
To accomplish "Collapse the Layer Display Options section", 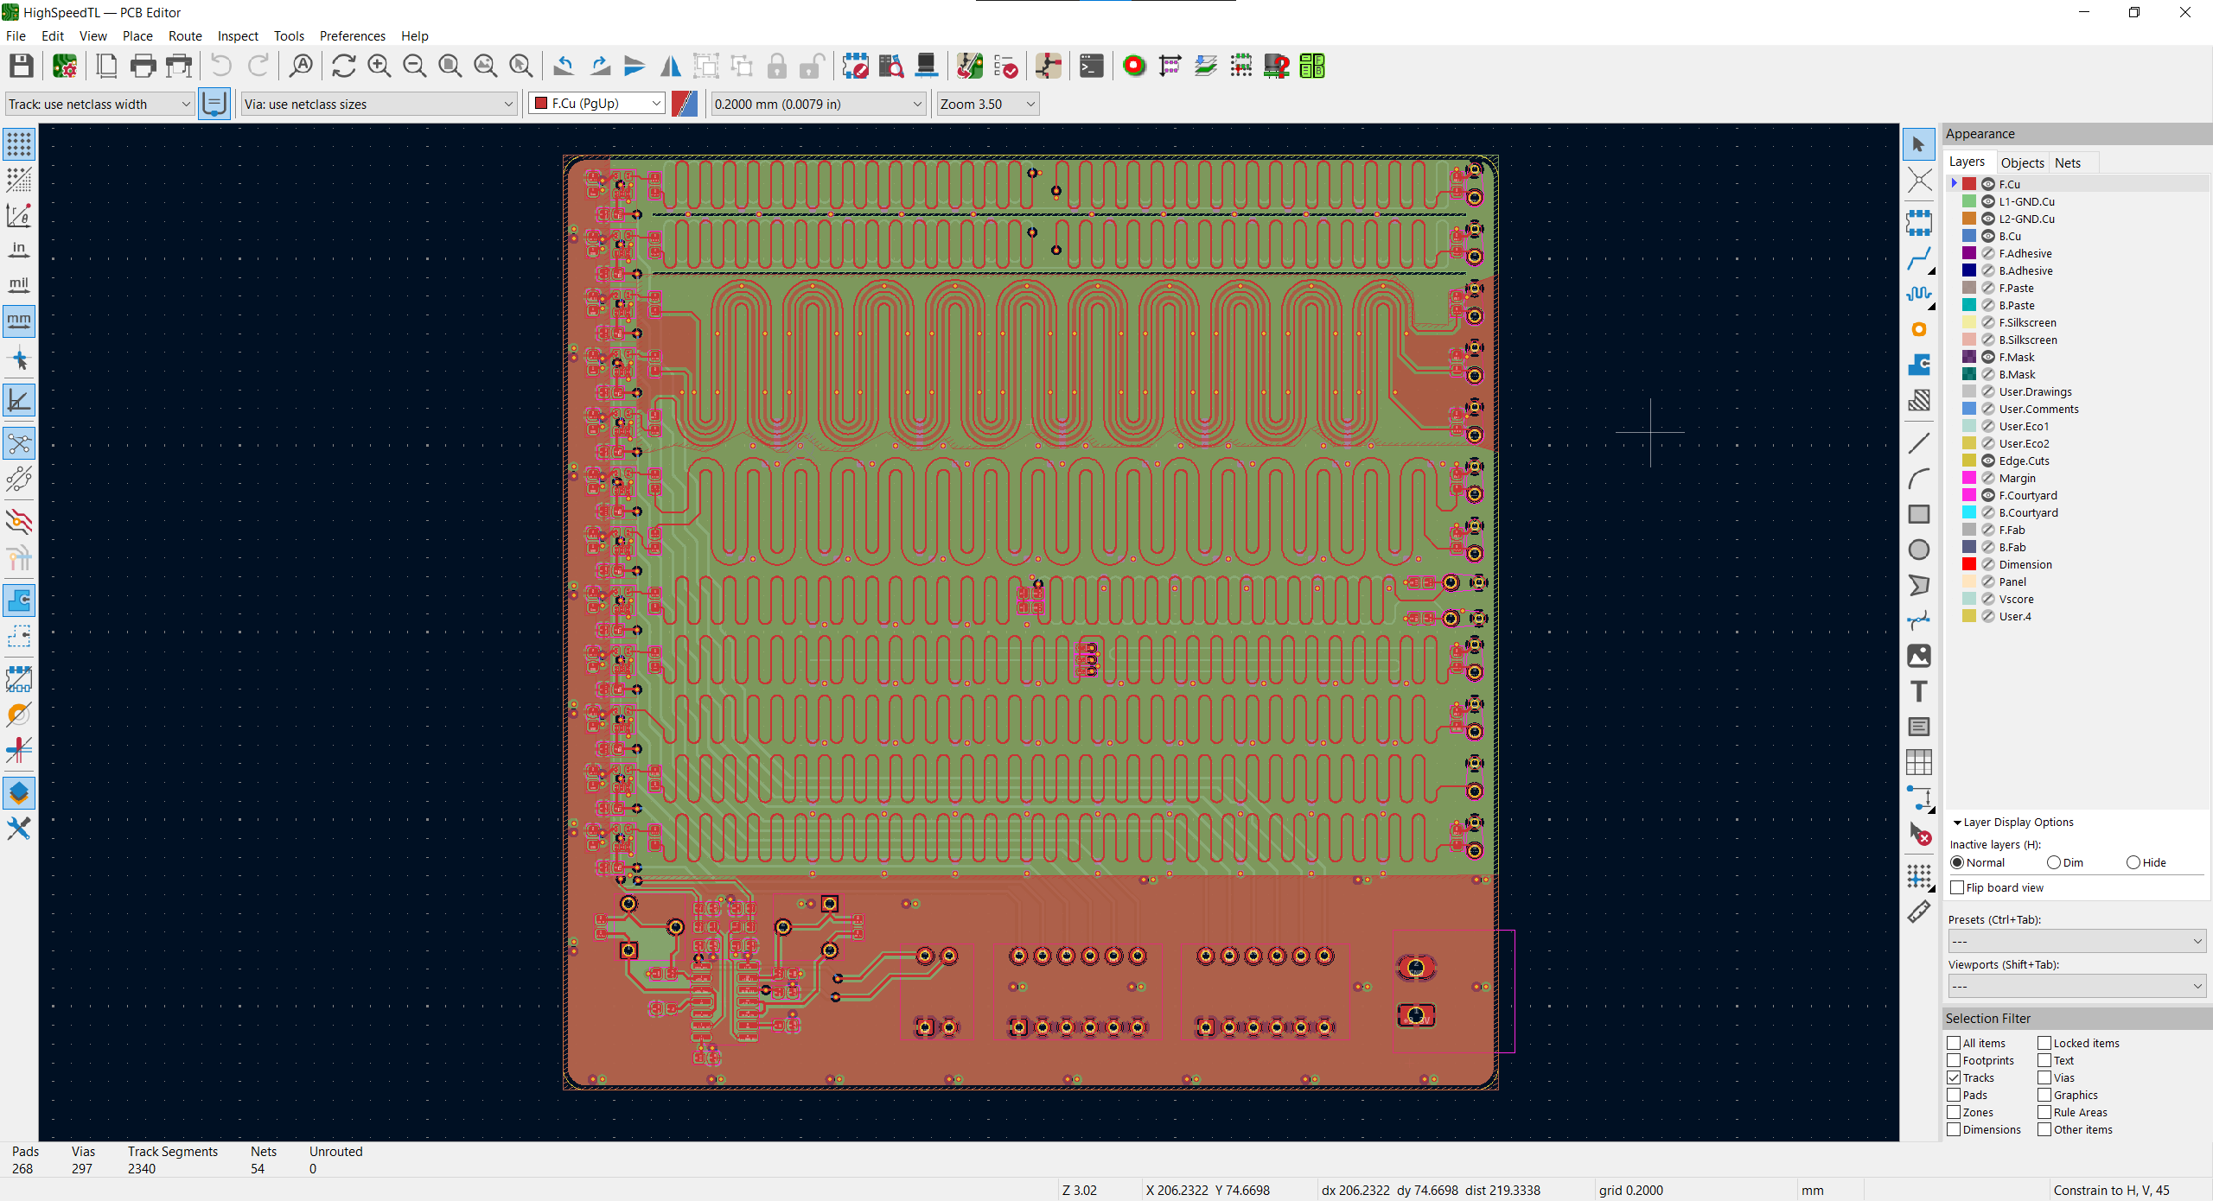I will [1957, 823].
